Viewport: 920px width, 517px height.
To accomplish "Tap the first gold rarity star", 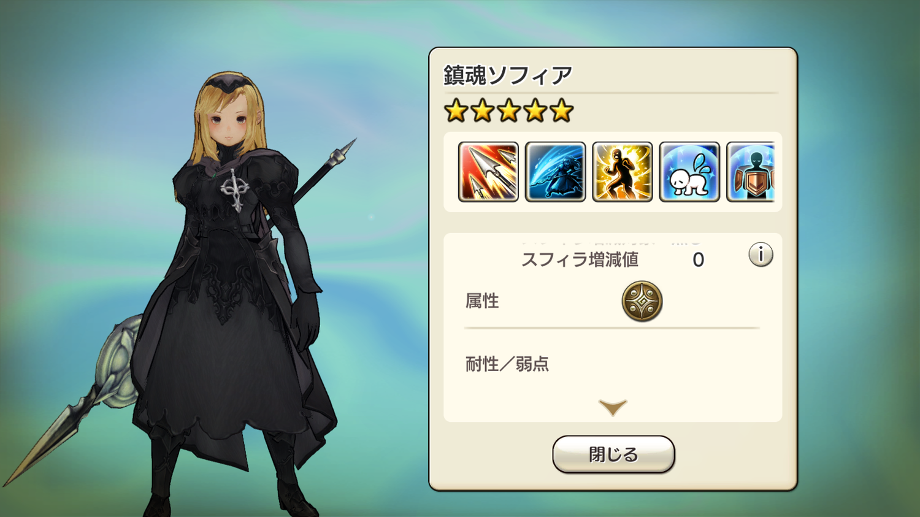I will 456,111.
